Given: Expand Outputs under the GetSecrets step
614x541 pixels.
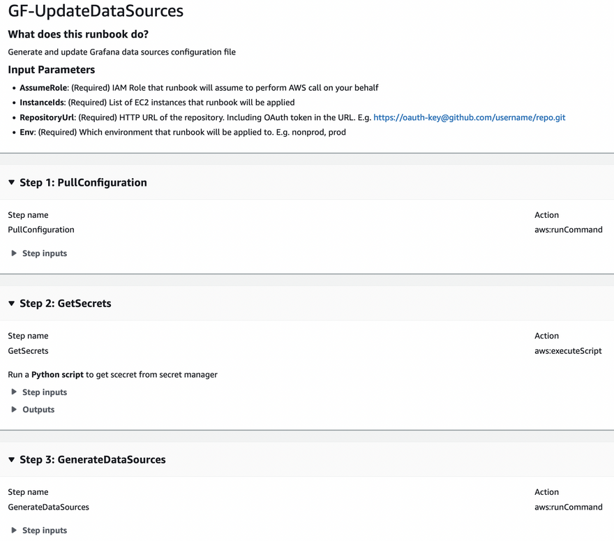Looking at the screenshot, I should coord(38,410).
